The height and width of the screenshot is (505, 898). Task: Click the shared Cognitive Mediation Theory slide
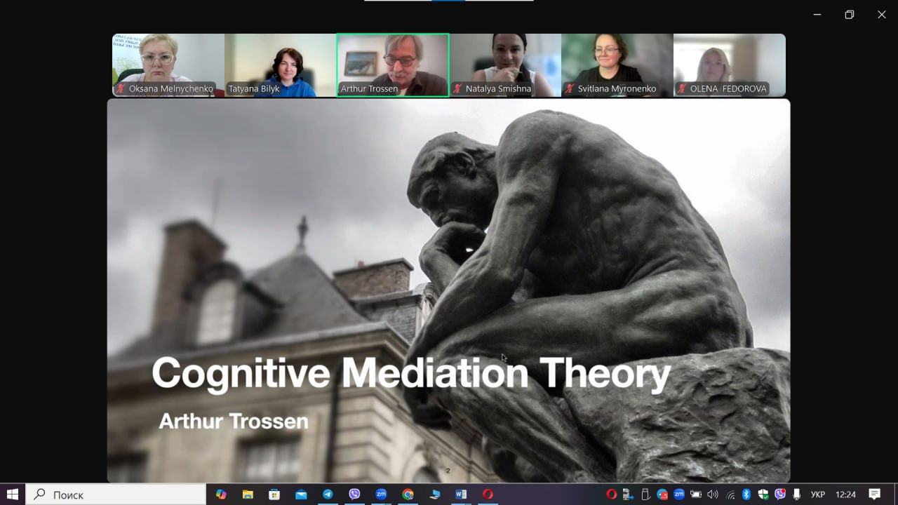tap(449, 290)
